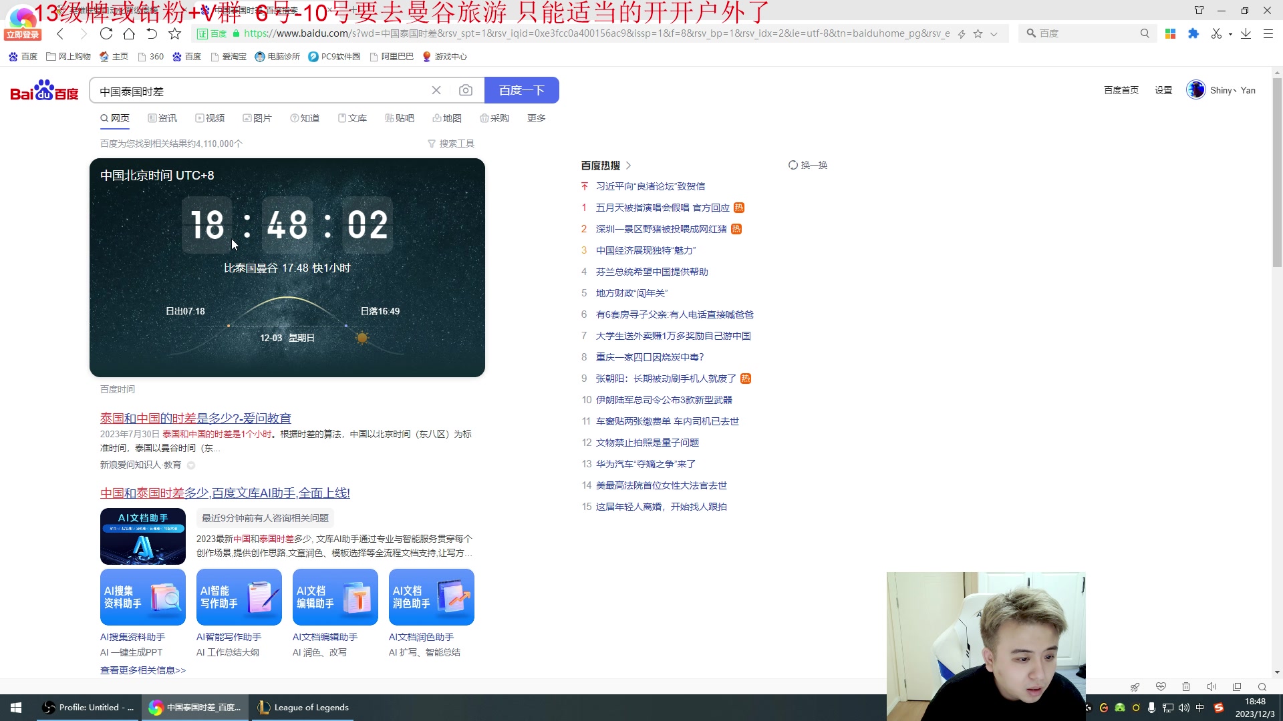Click the skin shirt icon in the title bar
This screenshot has height=721, width=1283.
pos(1199,10)
